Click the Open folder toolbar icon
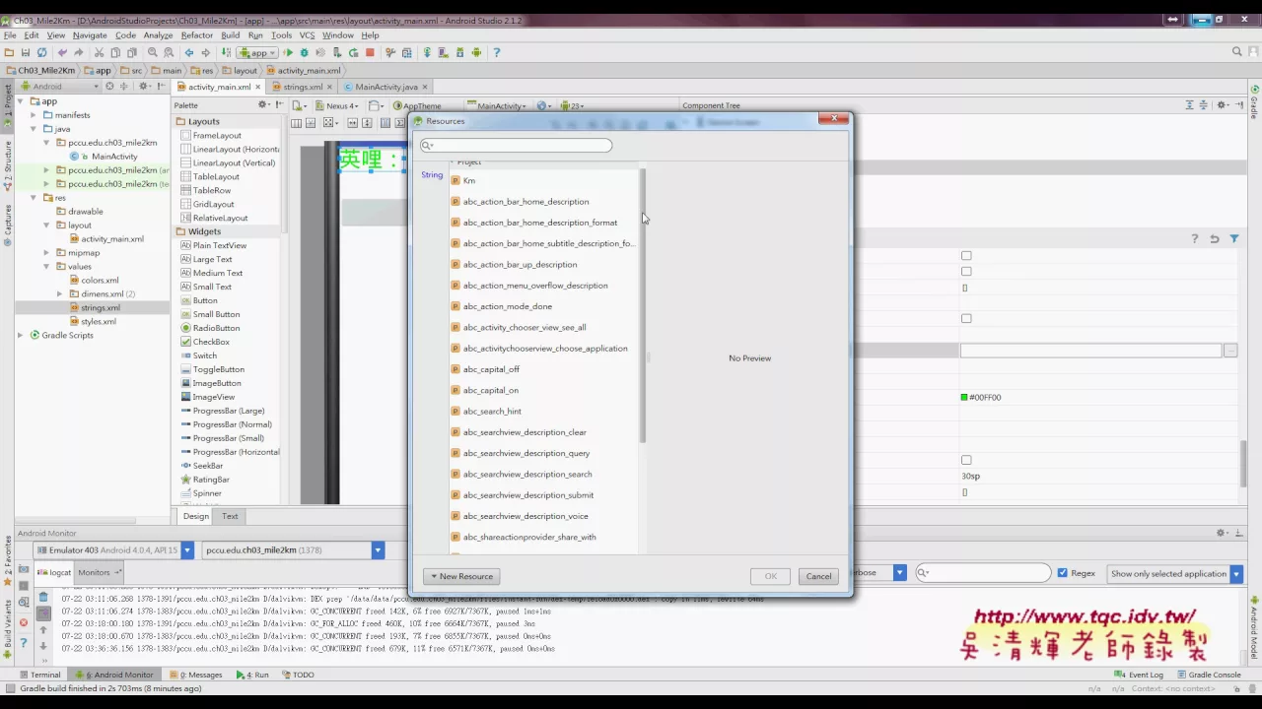The image size is (1262, 709). (9, 52)
